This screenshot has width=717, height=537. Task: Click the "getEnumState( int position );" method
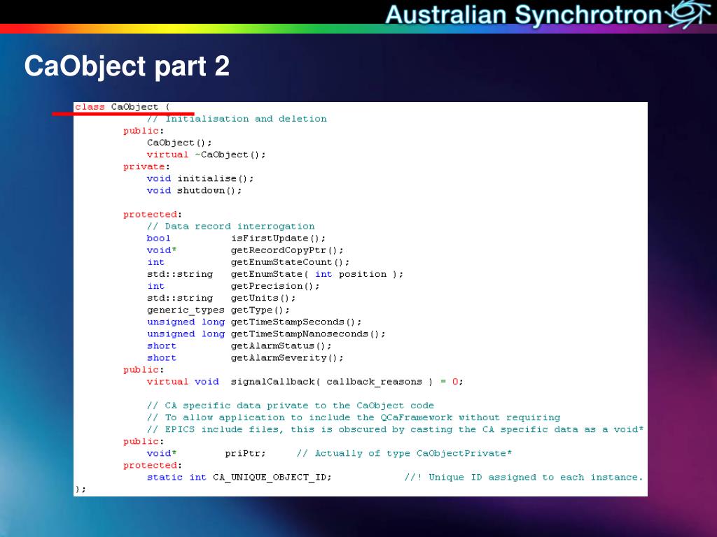point(317,274)
